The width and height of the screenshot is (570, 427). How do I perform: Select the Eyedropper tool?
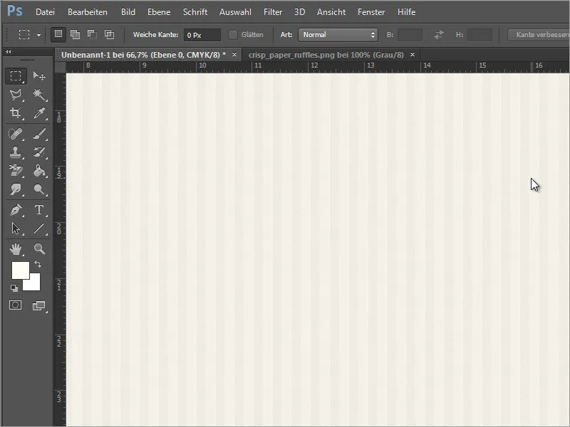click(41, 112)
